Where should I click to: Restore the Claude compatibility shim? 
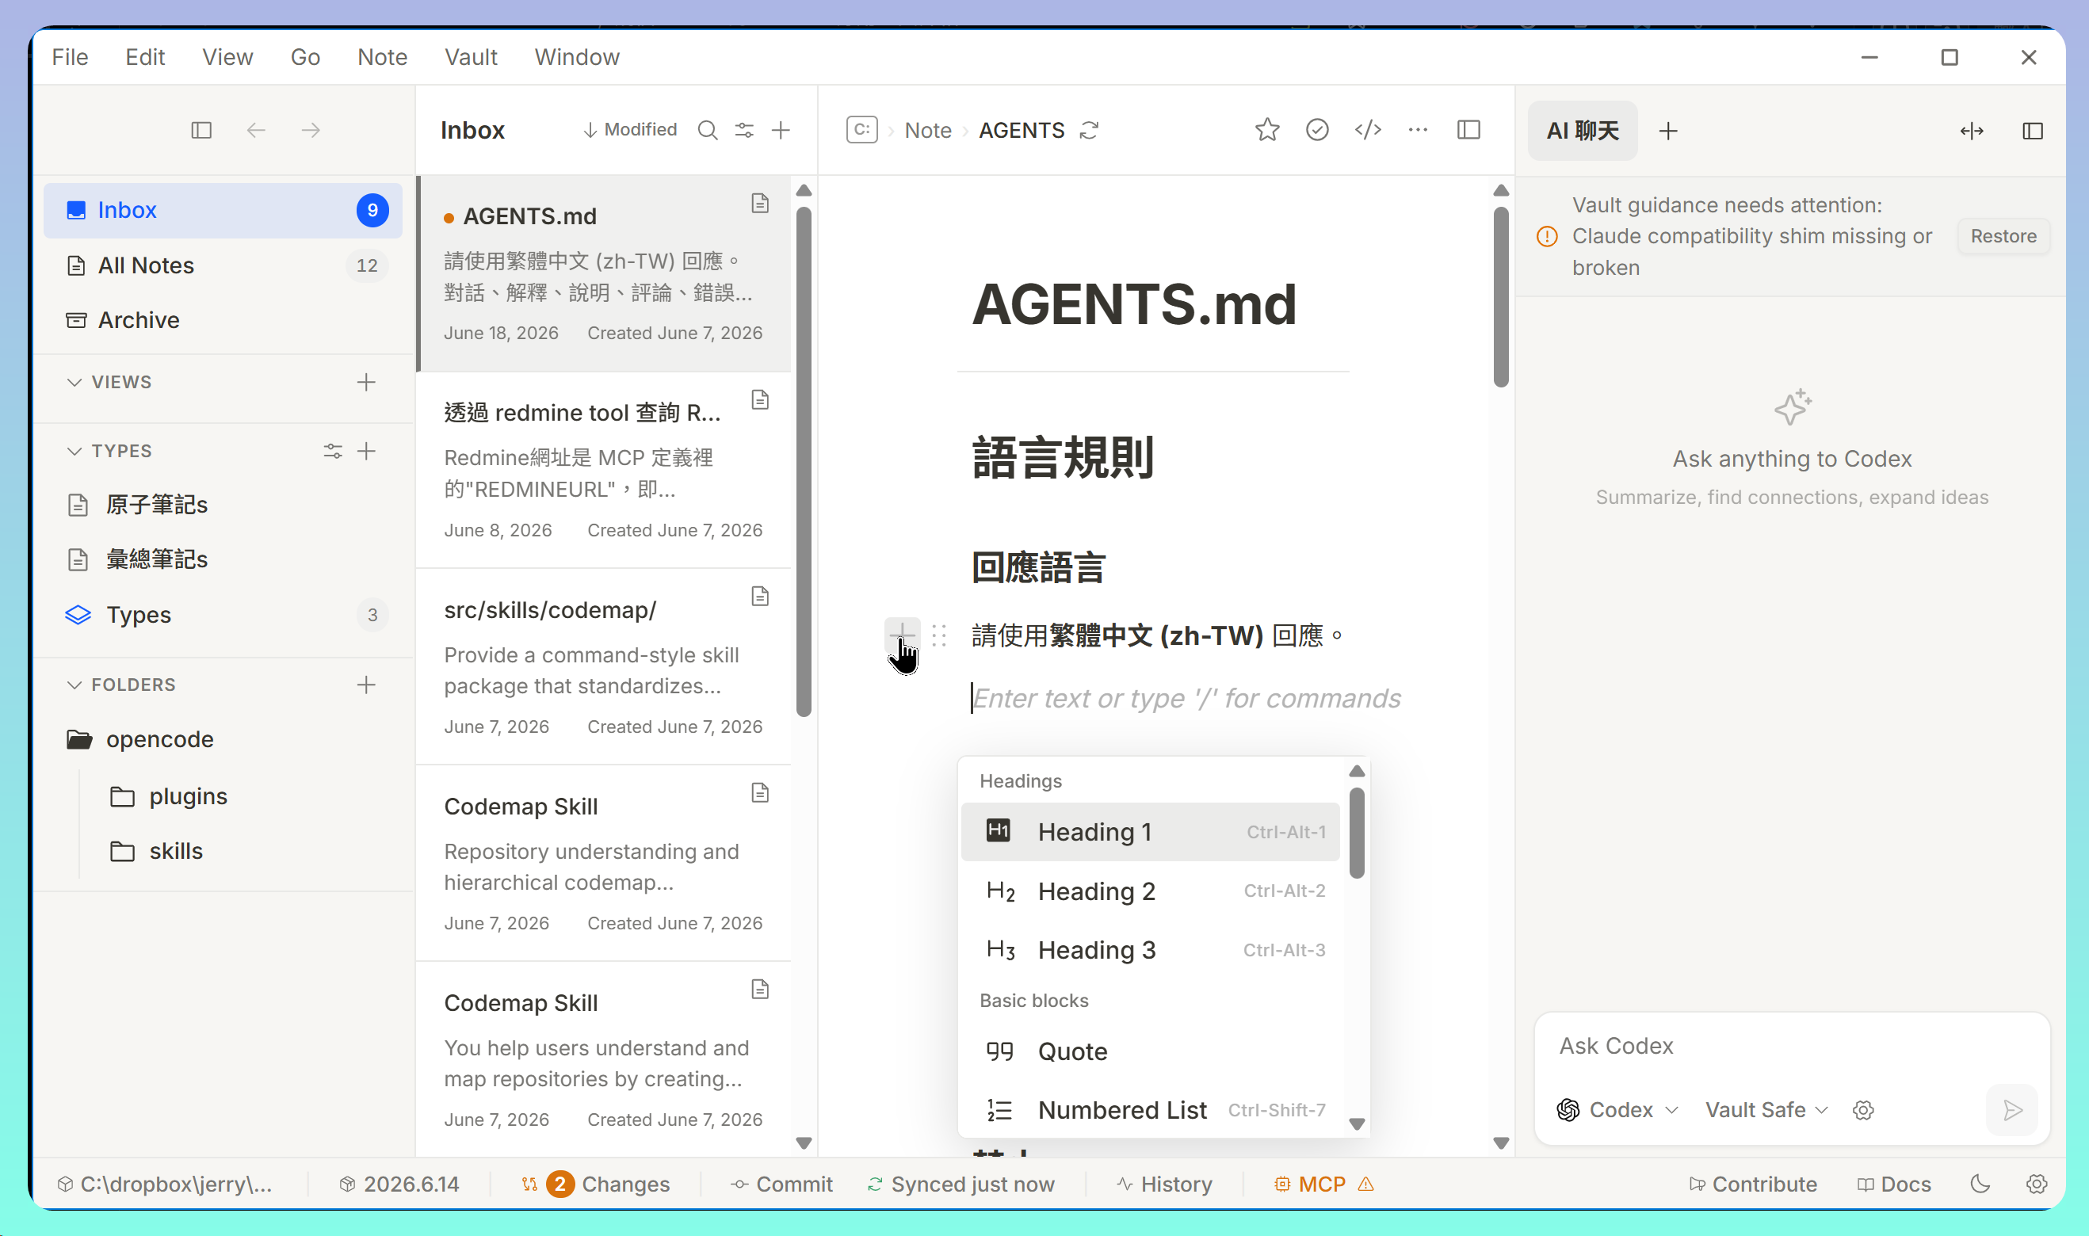point(2003,237)
